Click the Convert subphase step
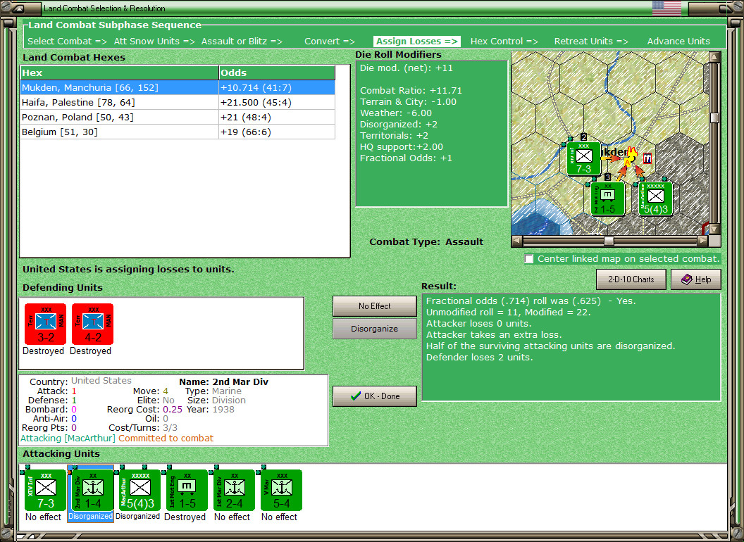Screen dimensions: 744x542 (x=329, y=42)
